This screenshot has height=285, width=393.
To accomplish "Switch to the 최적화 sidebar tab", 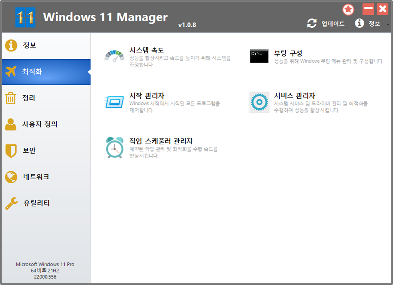I will coord(46,72).
